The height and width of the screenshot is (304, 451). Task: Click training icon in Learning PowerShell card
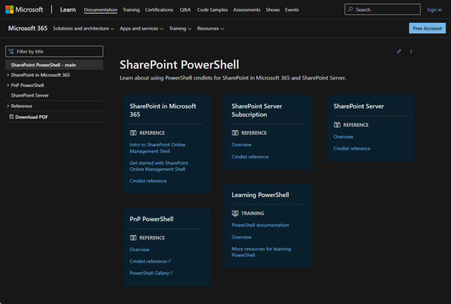coord(235,213)
